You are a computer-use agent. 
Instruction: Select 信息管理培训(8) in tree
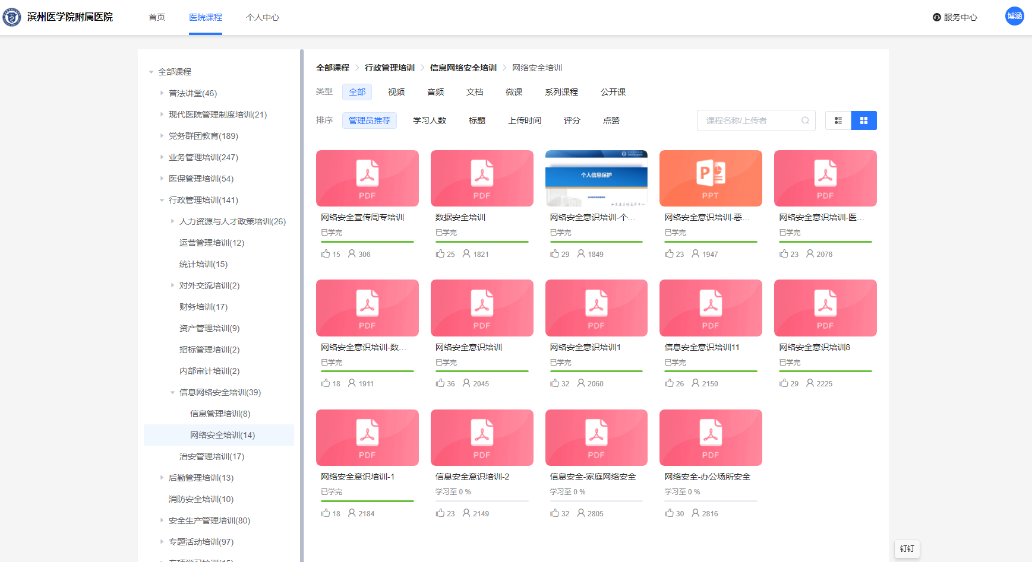[220, 414]
